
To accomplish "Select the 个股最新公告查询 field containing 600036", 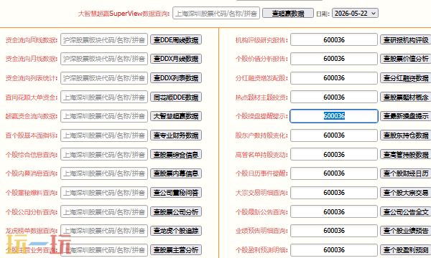I will [334, 212].
